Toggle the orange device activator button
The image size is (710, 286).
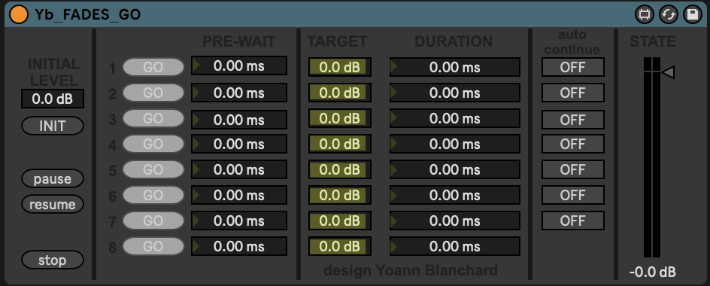click(x=19, y=14)
